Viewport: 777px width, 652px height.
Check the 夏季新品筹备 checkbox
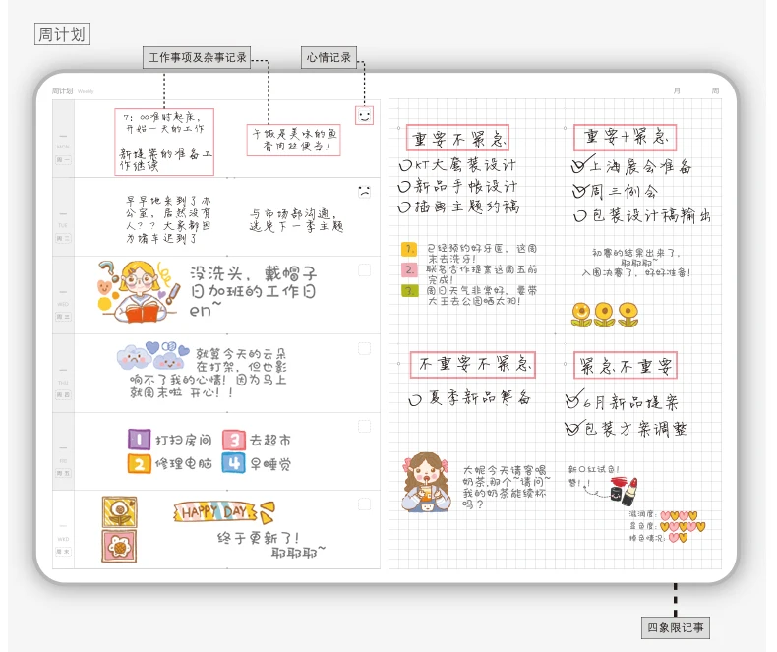coord(415,399)
